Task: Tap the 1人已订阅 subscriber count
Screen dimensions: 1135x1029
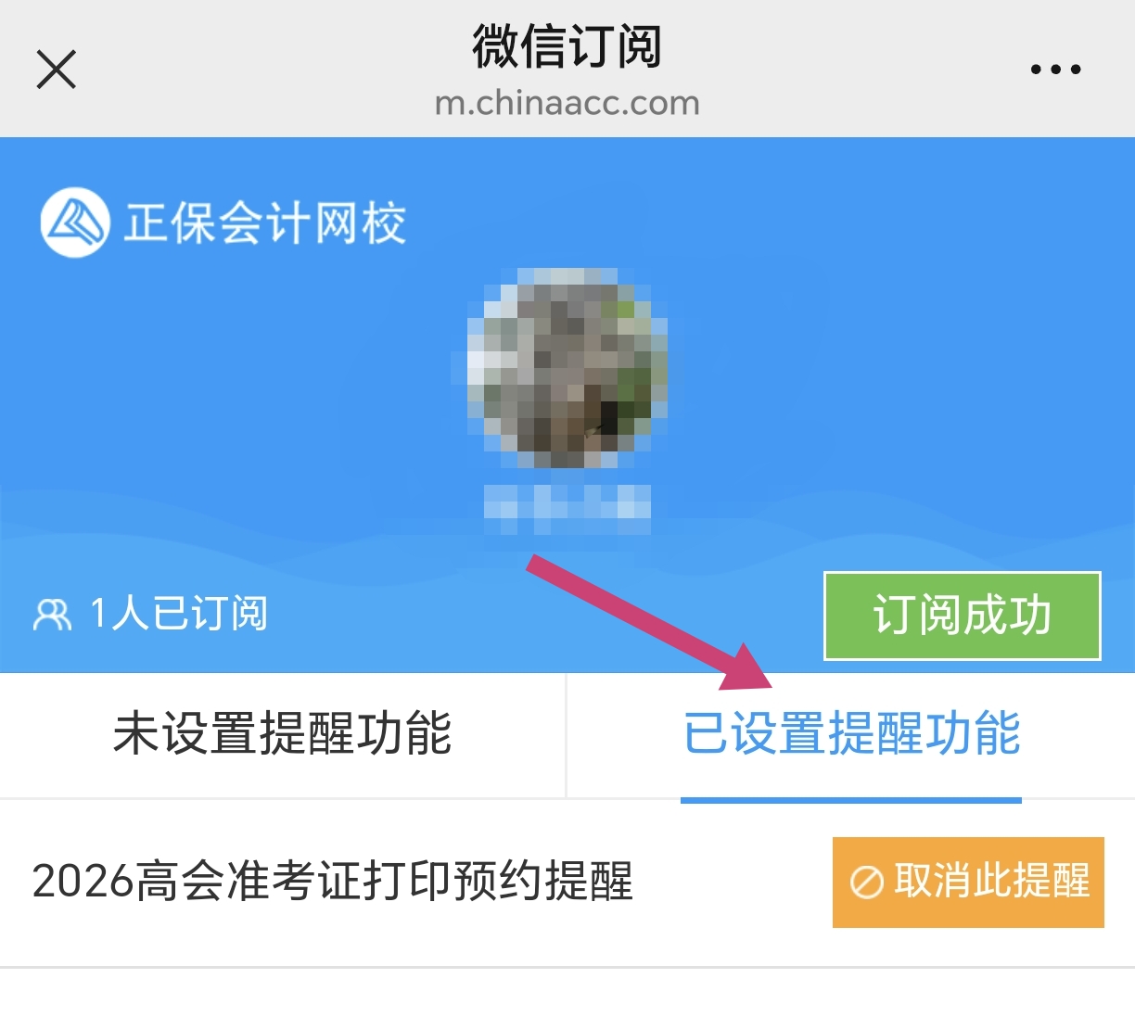Action: click(178, 614)
